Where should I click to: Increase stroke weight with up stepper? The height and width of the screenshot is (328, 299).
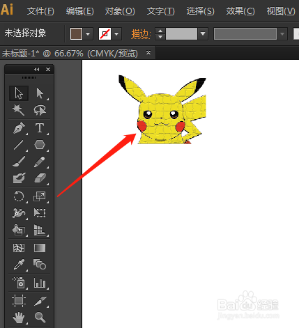coord(160,31)
